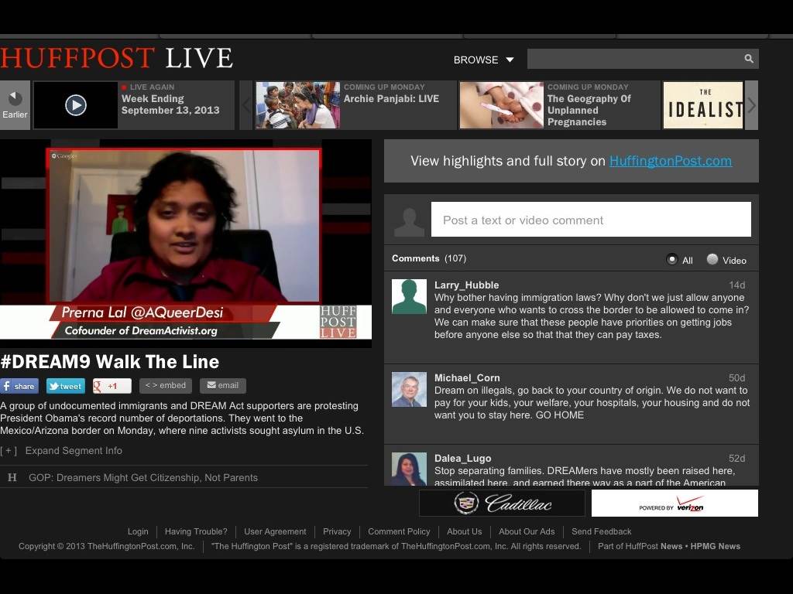
Task: Open GOP: Dreamers Might Get Citizenship article
Action: pos(143,477)
